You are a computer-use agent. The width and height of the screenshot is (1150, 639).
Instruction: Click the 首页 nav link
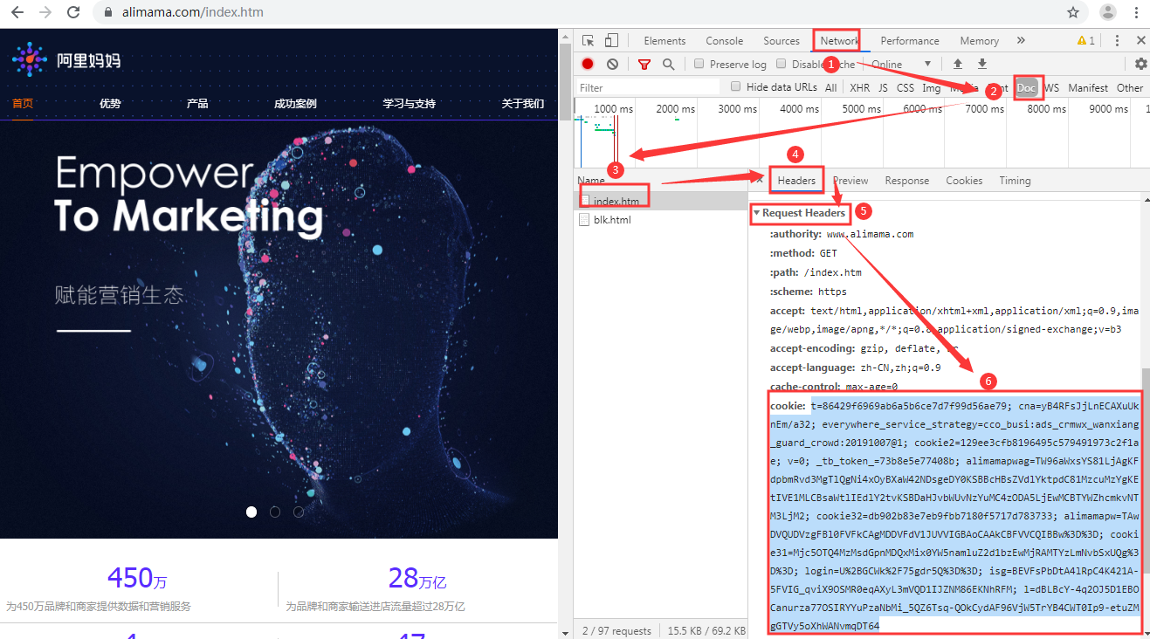click(x=23, y=103)
